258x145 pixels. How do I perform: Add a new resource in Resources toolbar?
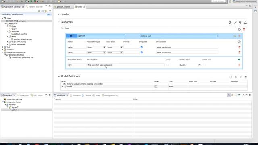[230, 23]
